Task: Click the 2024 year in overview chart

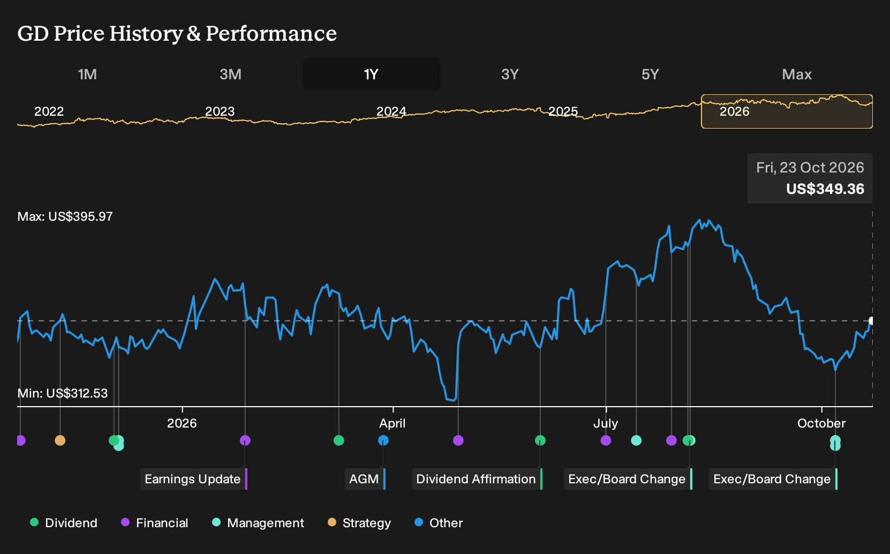Action: coord(391,111)
